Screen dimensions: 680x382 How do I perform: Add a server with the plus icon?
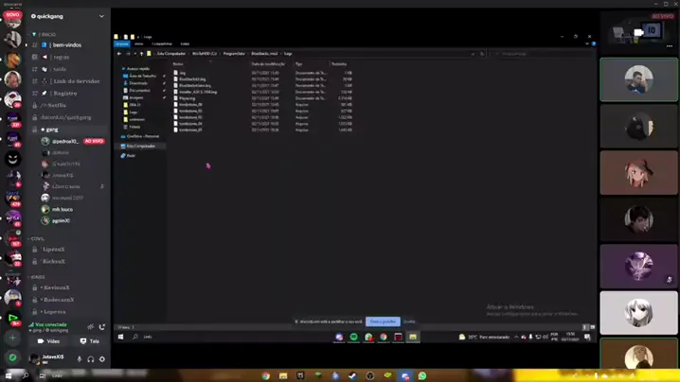[x=12, y=338]
